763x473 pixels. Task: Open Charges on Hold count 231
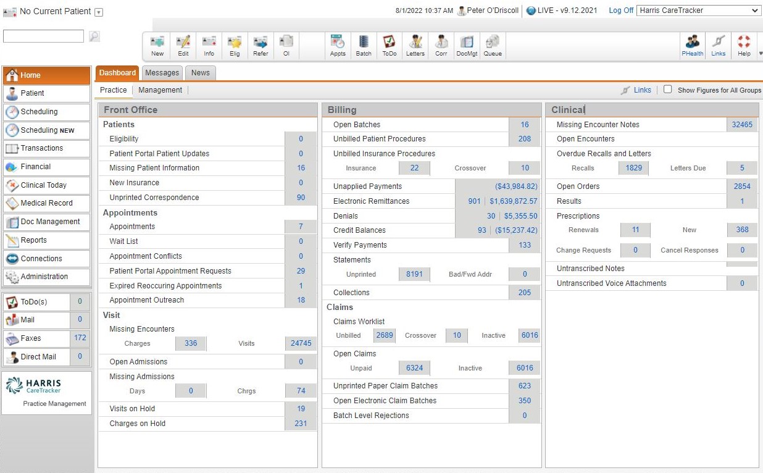tap(301, 424)
